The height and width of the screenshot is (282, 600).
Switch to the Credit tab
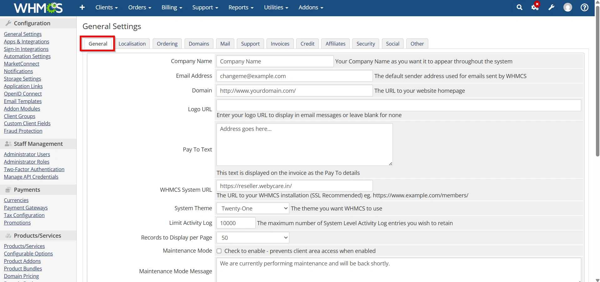[308, 44]
